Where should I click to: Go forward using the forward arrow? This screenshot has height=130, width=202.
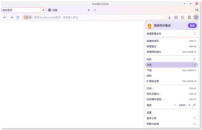click(x=11, y=17)
